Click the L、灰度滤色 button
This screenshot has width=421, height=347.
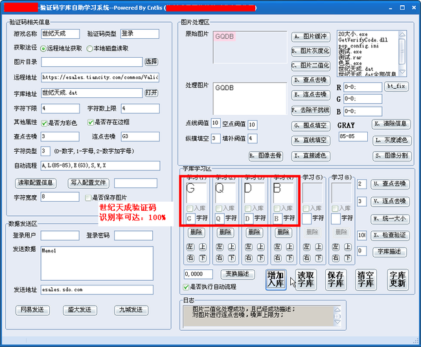click(x=392, y=140)
